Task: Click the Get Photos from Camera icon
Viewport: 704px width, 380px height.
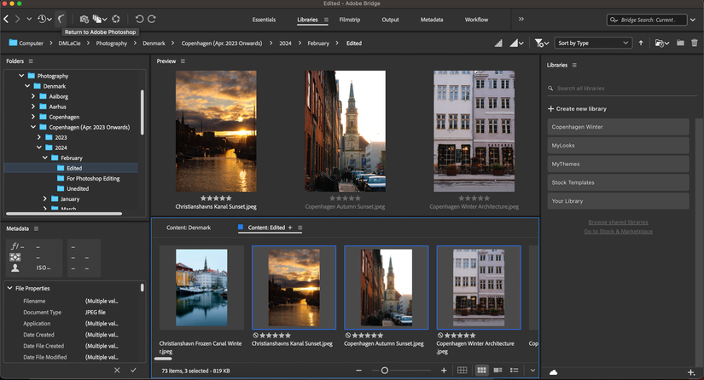Action: tap(84, 19)
